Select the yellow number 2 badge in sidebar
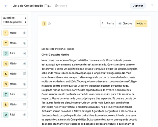The image size is (158, 127). pos(6,43)
